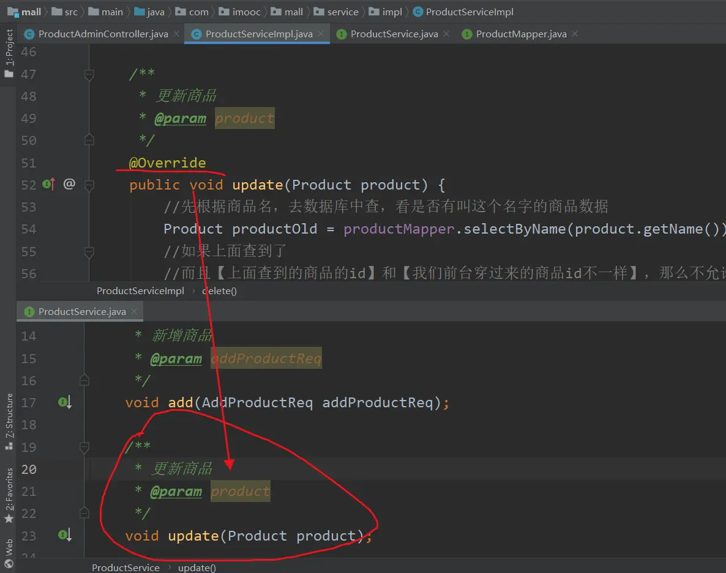This screenshot has width=726, height=573.
Task: Click the implemented-method gutter icon at line 17
Action: coord(65,402)
